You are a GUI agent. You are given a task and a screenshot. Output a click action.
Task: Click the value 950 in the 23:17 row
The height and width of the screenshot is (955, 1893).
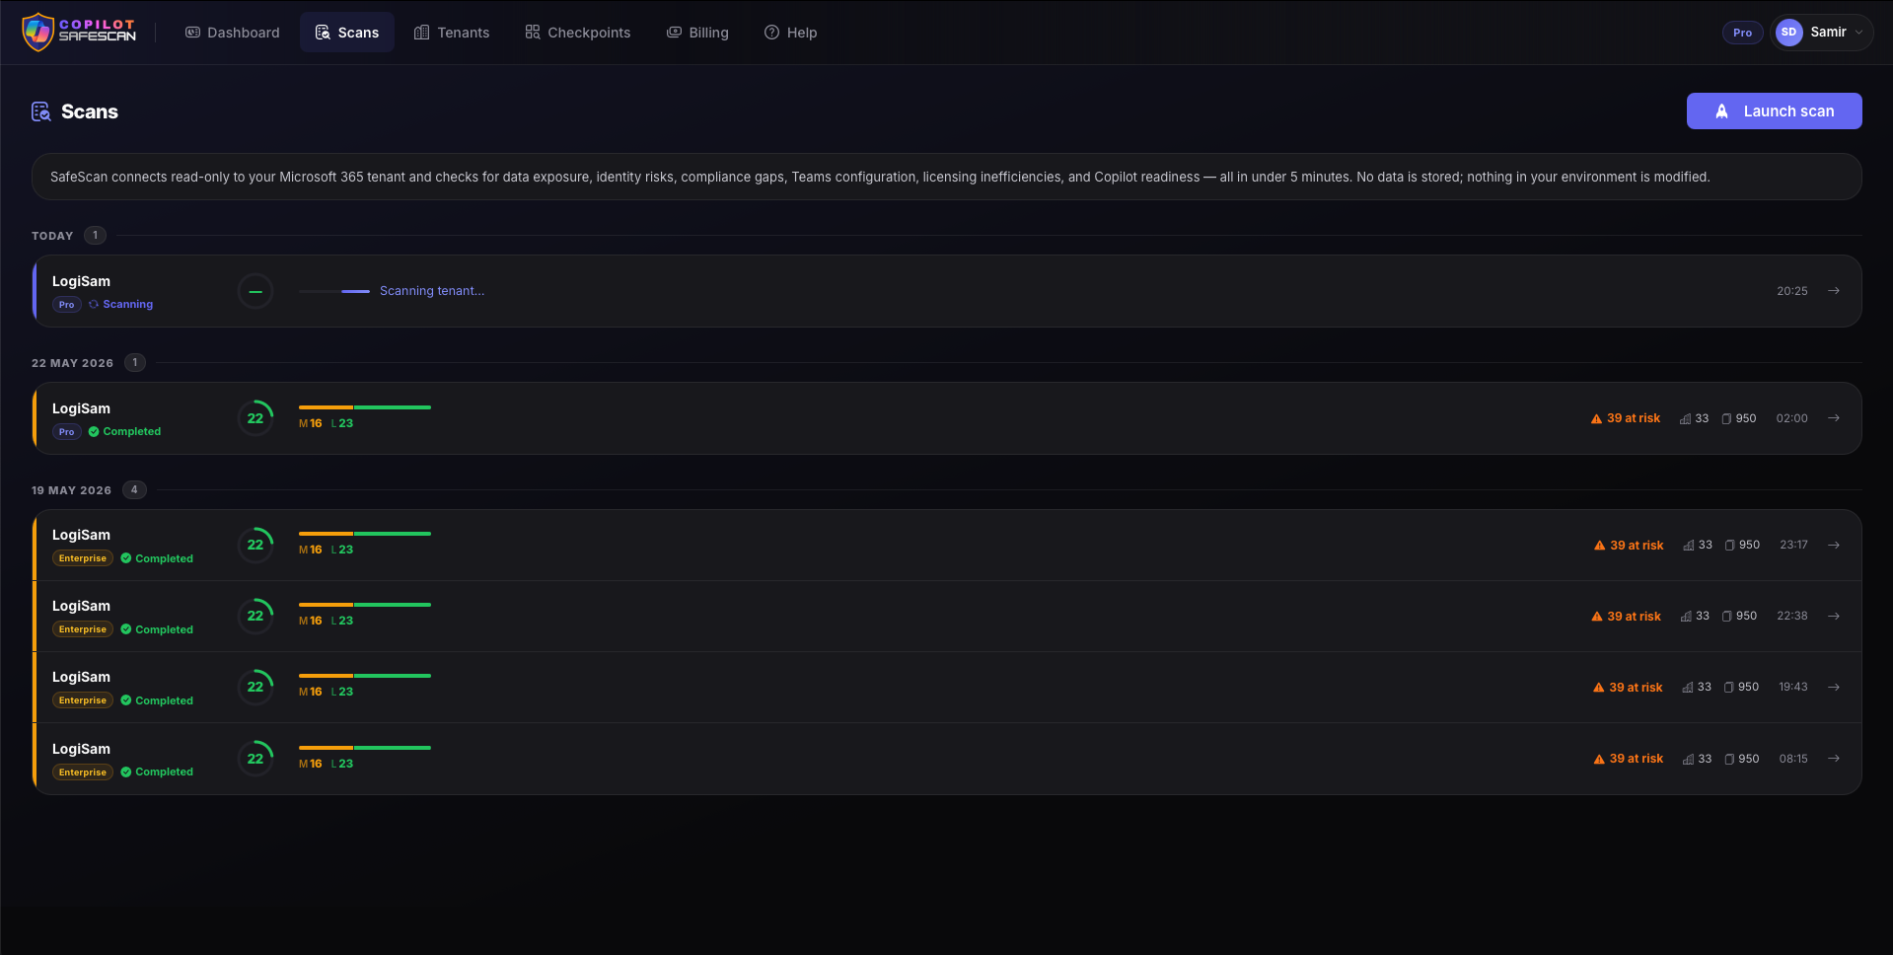(1749, 545)
